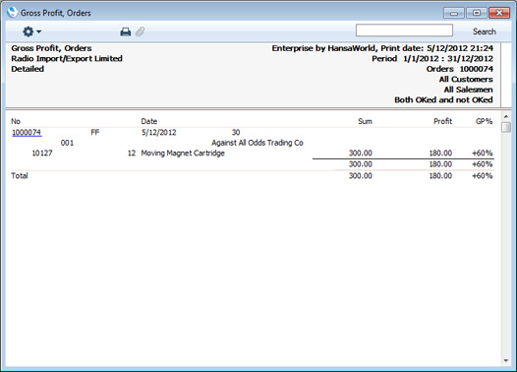Screen dimensions: 517x372
Task: Minimize the Gross Profit window
Action: (454, 13)
